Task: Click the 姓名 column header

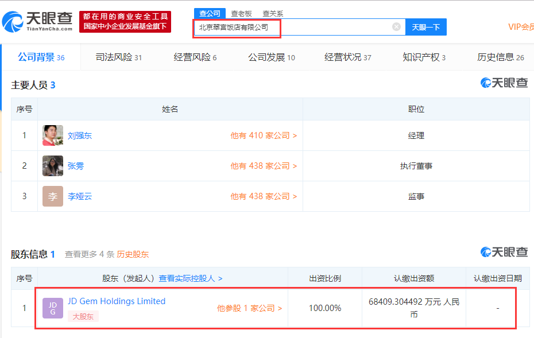Action: click(170, 109)
